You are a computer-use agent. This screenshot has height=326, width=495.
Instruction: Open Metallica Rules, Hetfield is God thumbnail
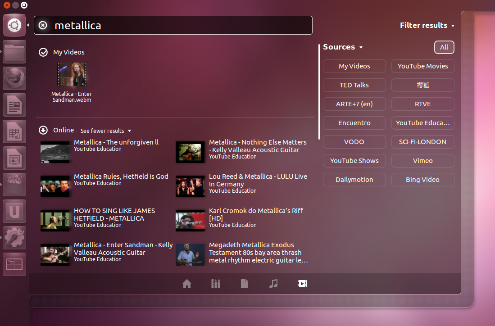pyautogui.click(x=55, y=186)
